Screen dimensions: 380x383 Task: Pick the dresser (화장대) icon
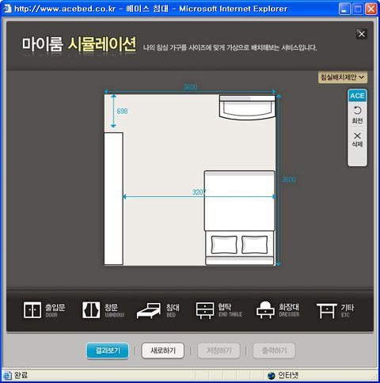(265, 310)
